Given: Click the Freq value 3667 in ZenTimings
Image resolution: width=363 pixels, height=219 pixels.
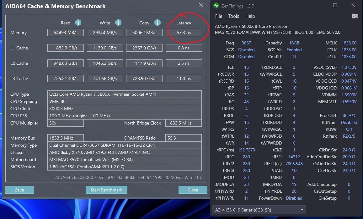Looking at the screenshot, I should pyautogui.click(x=246, y=43).
